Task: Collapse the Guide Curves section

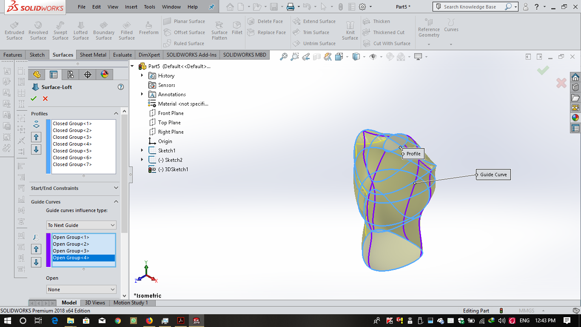Action: click(x=116, y=202)
